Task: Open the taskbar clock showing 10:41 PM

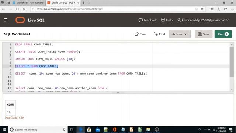Action: [221, 130]
